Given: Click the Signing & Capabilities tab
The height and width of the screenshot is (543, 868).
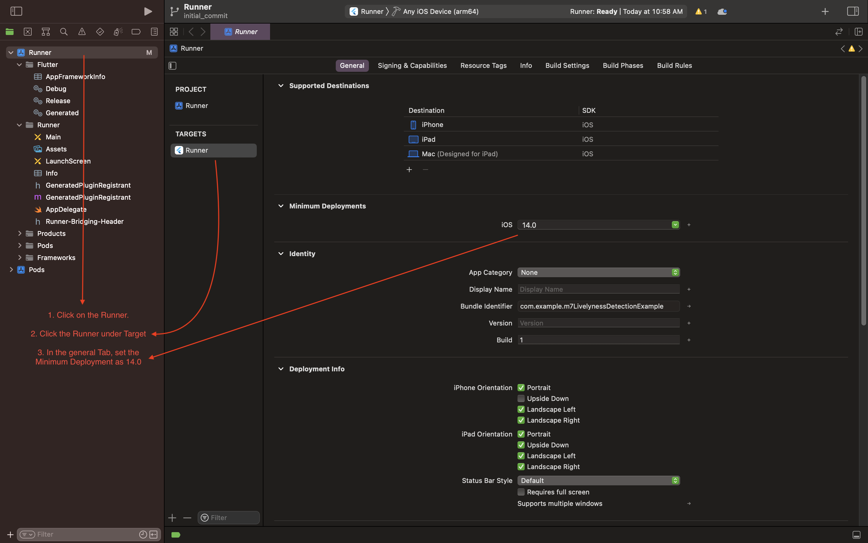Looking at the screenshot, I should [412, 65].
